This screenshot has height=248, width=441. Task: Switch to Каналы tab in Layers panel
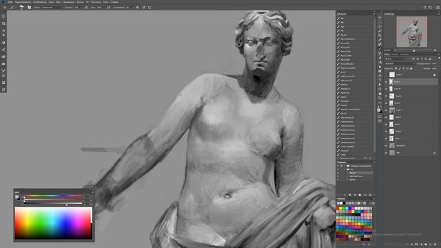[395, 54]
